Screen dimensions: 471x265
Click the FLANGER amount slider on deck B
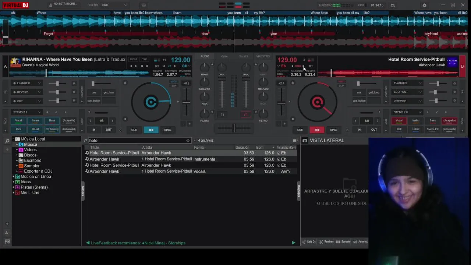pyautogui.click(x=437, y=83)
